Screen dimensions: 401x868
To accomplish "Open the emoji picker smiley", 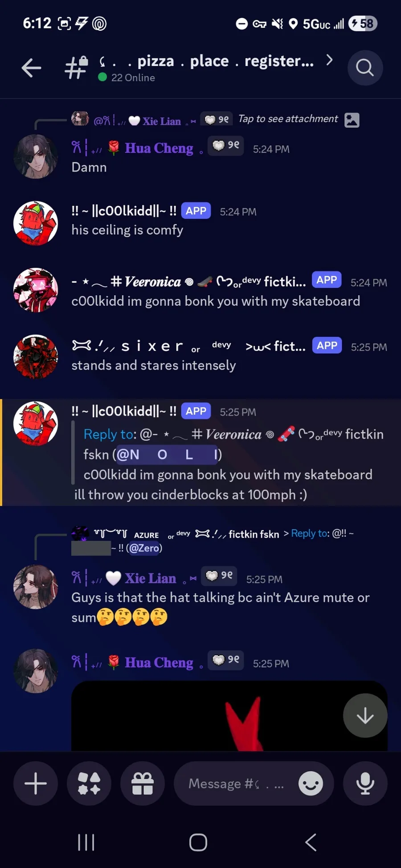I will pyautogui.click(x=311, y=783).
